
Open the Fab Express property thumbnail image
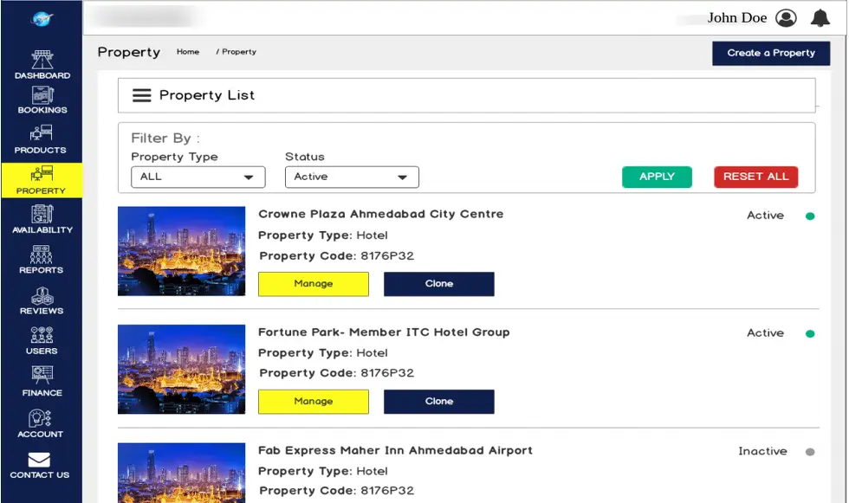click(x=181, y=473)
